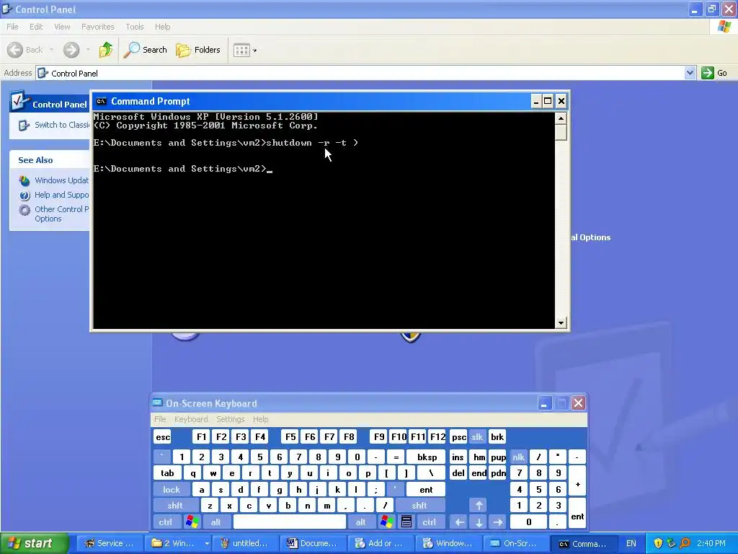This screenshot has width=738, height=554.
Task: Click the Help and Support question icon
Action: (25, 195)
